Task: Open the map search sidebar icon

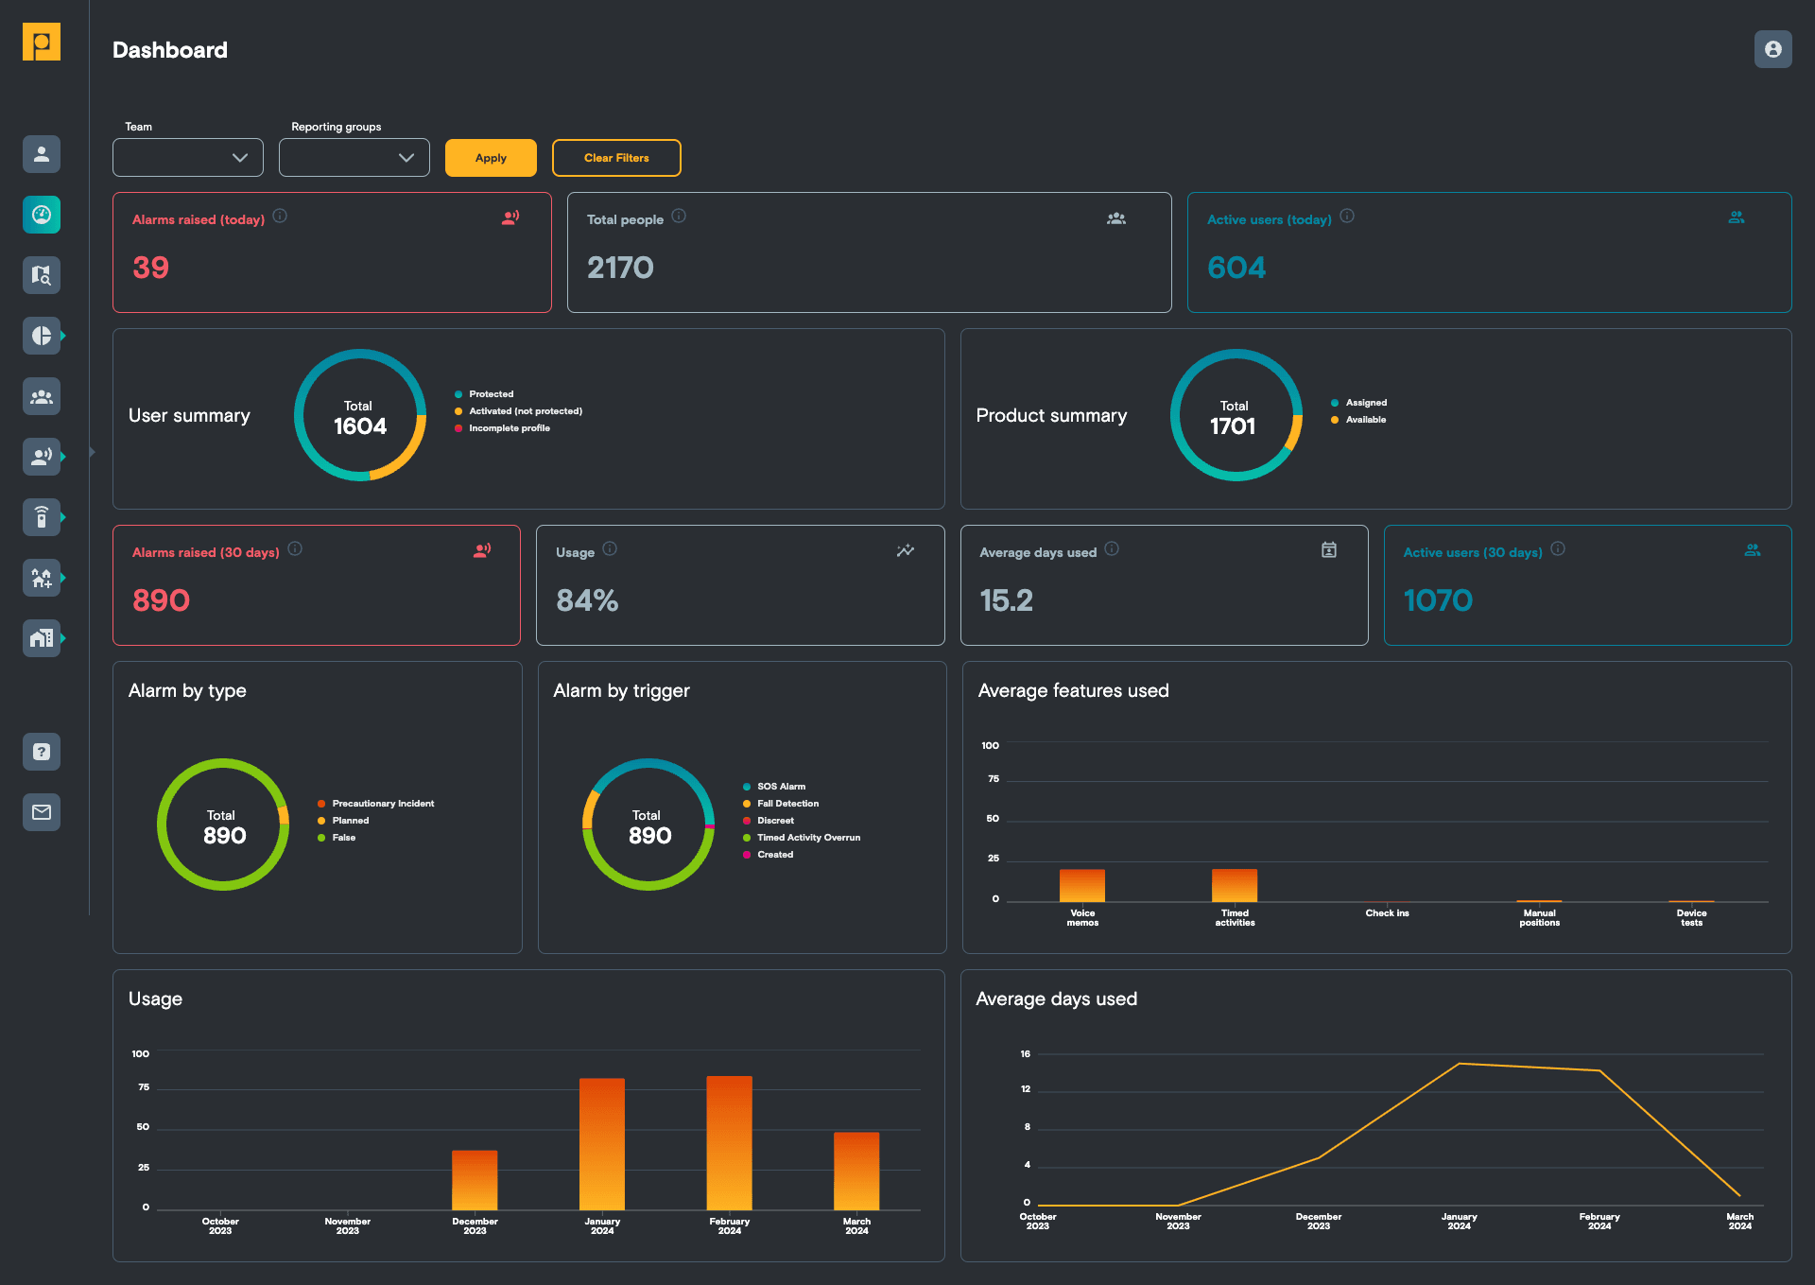Action: coord(42,275)
